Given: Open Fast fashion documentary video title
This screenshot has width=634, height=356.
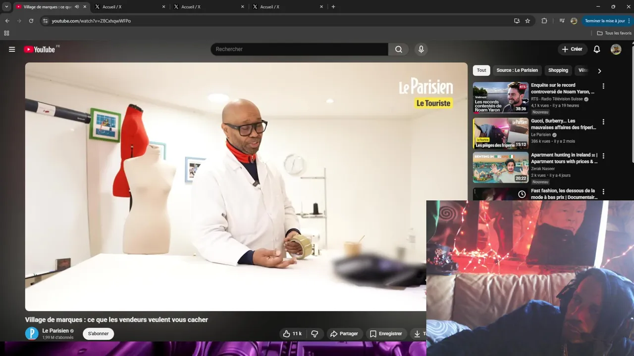Looking at the screenshot, I should [x=563, y=194].
